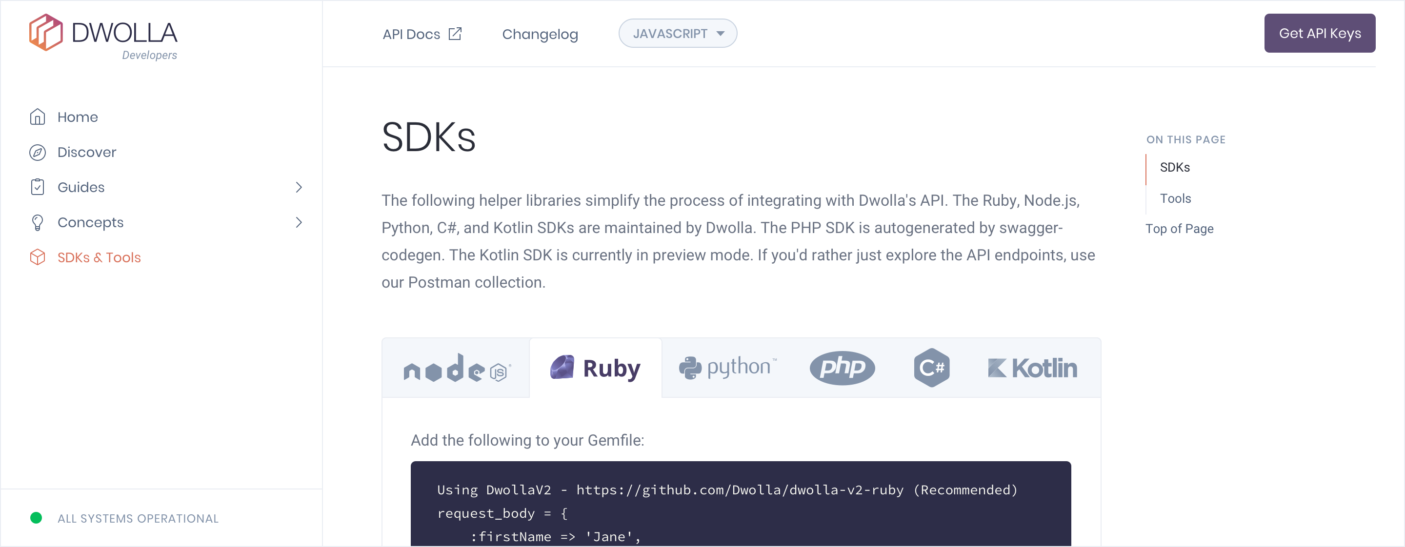This screenshot has height=547, width=1405.
Task: Open the Changelog page
Action: 540,34
